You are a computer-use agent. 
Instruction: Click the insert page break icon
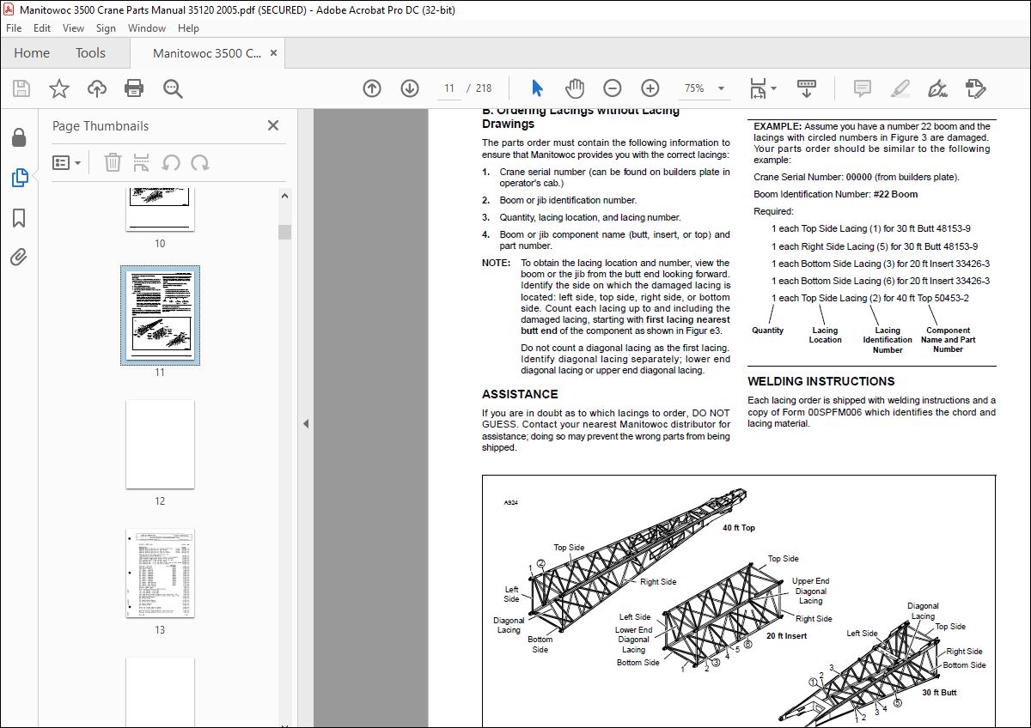click(142, 162)
